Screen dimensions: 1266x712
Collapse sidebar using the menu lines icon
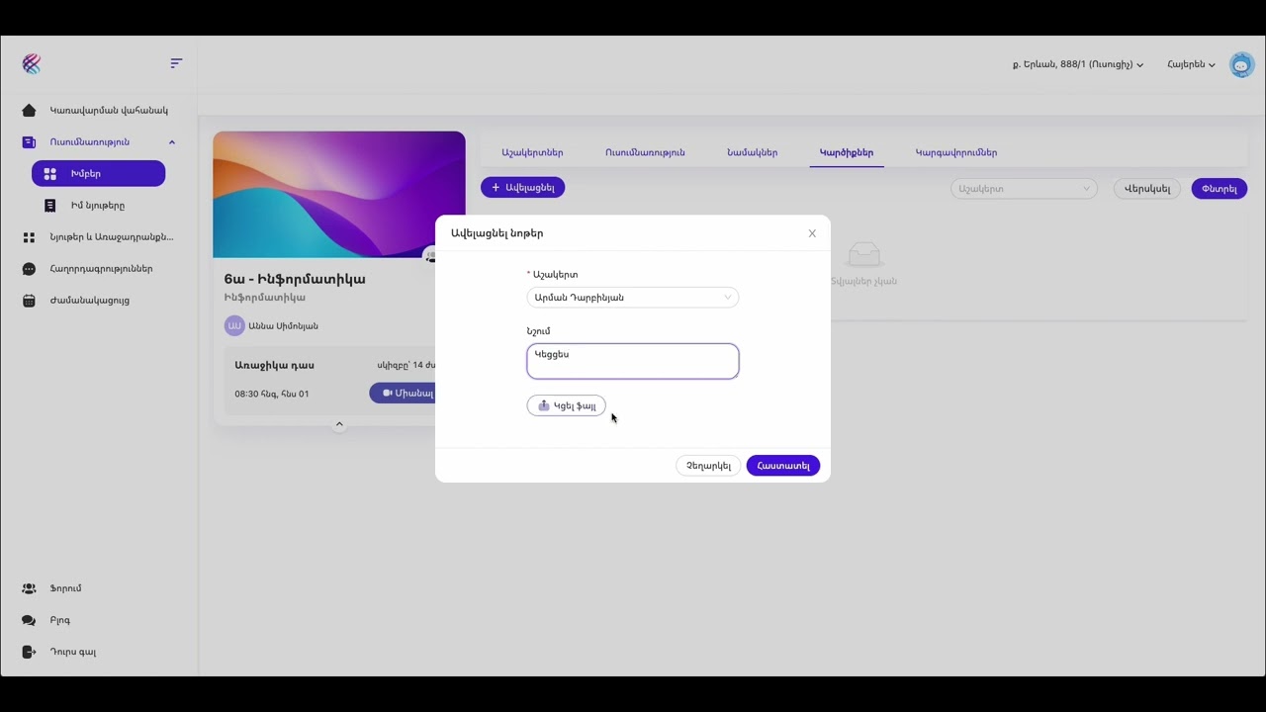click(176, 63)
